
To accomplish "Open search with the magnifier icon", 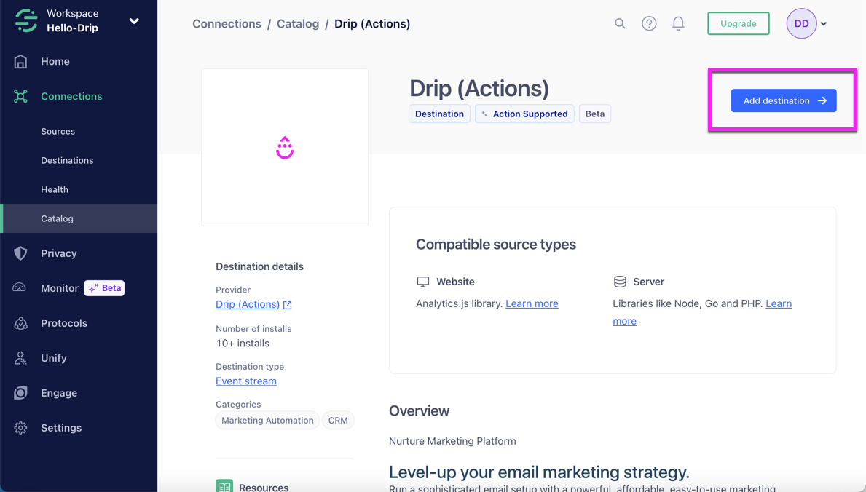I will pyautogui.click(x=620, y=23).
